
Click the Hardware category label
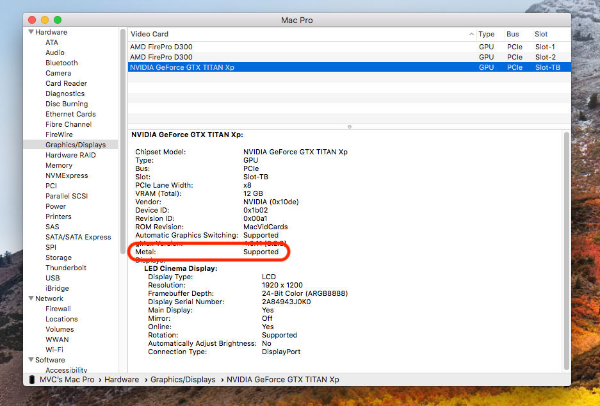51,32
